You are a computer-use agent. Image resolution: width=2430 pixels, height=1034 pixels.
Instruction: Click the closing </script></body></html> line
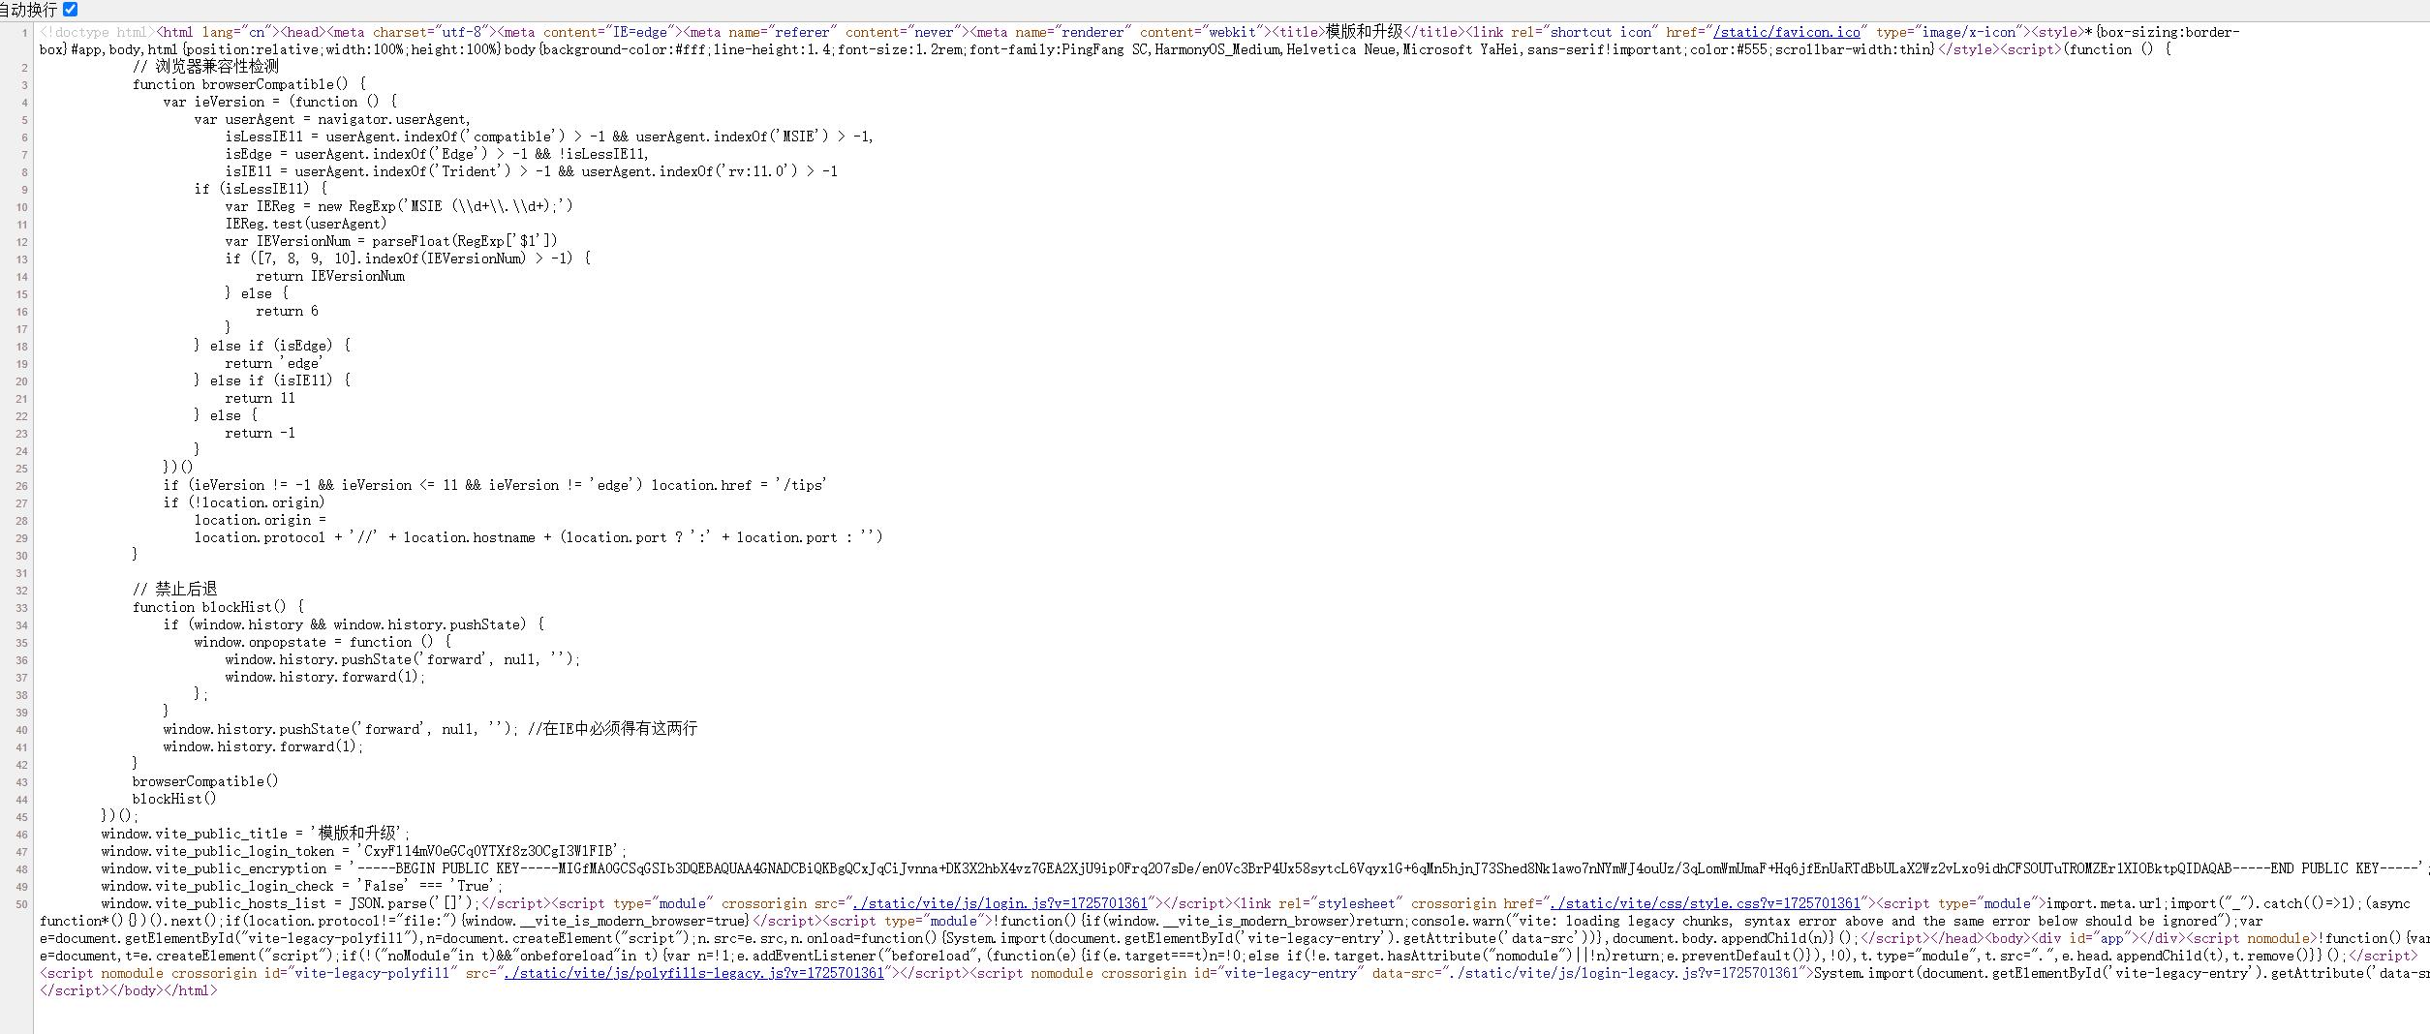point(128,990)
